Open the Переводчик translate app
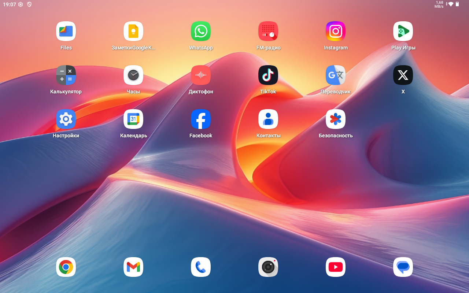This screenshot has width=469, height=293. coord(336,75)
